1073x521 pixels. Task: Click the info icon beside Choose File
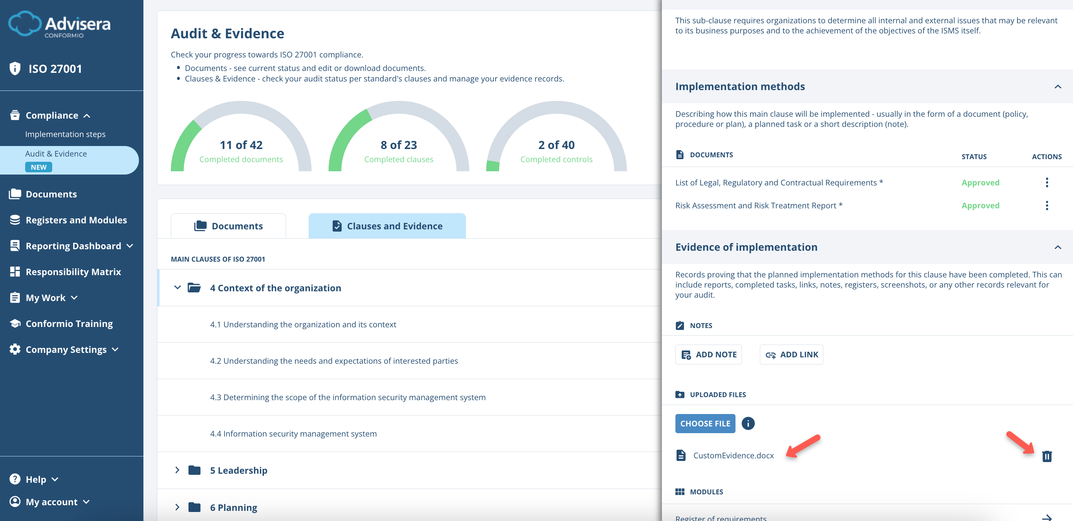click(x=748, y=423)
